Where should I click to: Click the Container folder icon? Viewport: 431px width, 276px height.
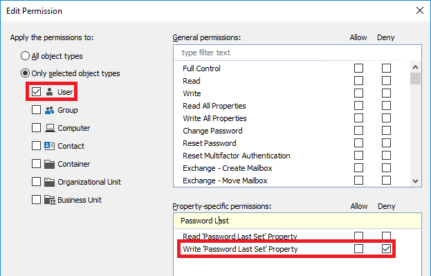50,164
